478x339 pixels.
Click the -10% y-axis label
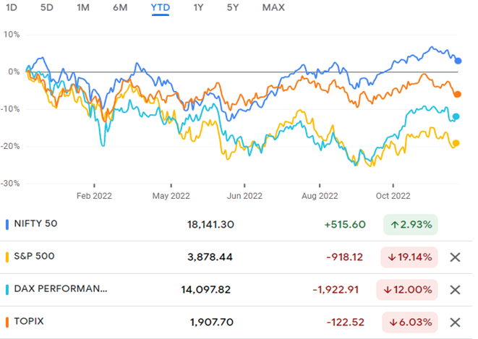[10, 109]
